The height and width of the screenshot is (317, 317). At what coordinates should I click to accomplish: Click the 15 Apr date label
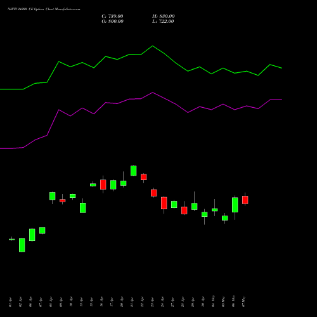pyautogui.click(x=91, y=302)
